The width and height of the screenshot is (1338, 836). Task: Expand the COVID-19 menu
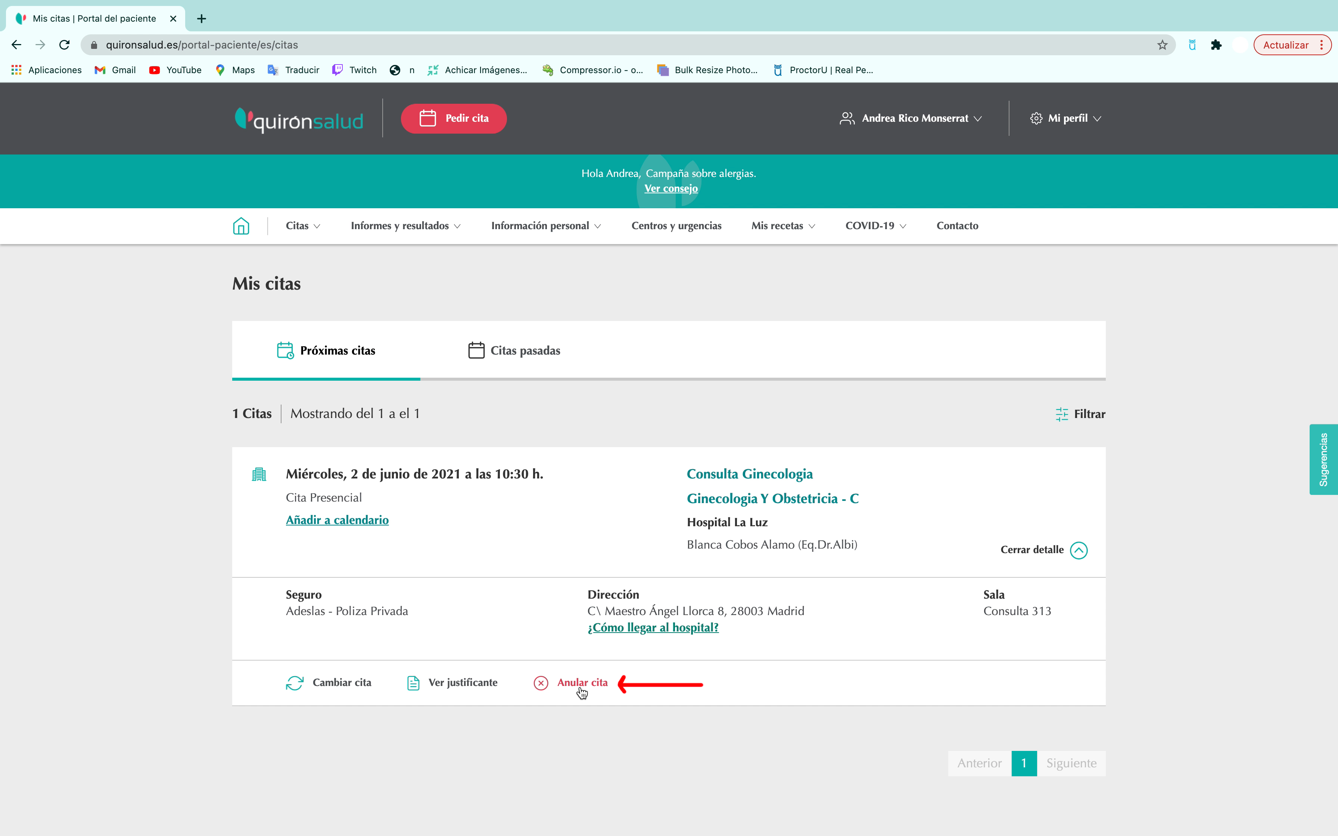coord(876,225)
